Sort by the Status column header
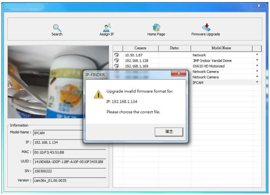Viewport: 270px width, 195px height. [x=174, y=48]
